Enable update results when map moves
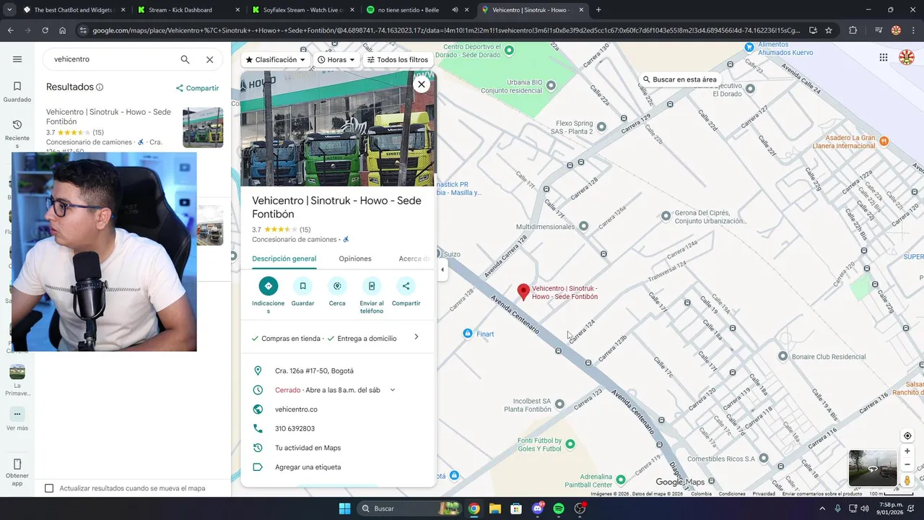The width and height of the screenshot is (924, 520). point(49,488)
